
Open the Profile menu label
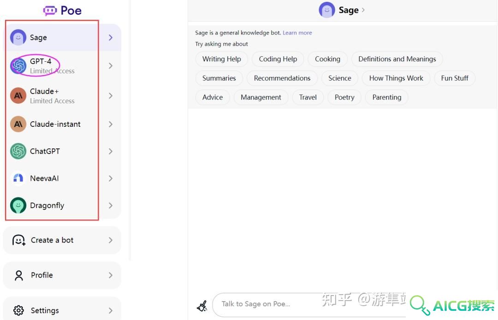tap(42, 275)
